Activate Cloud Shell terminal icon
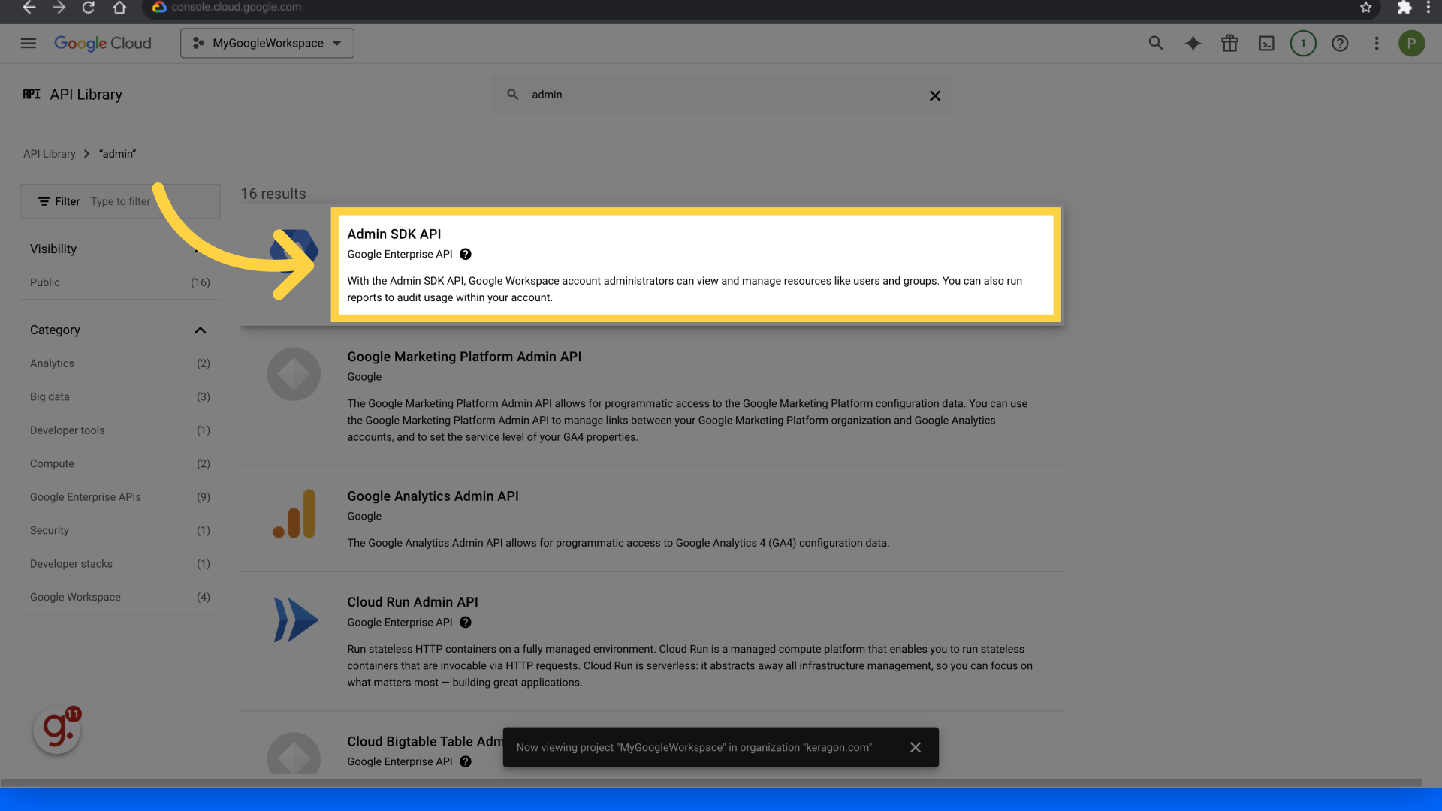The height and width of the screenshot is (811, 1442). (1266, 44)
